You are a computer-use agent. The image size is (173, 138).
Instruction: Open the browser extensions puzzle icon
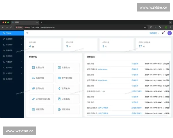tap(159, 27)
